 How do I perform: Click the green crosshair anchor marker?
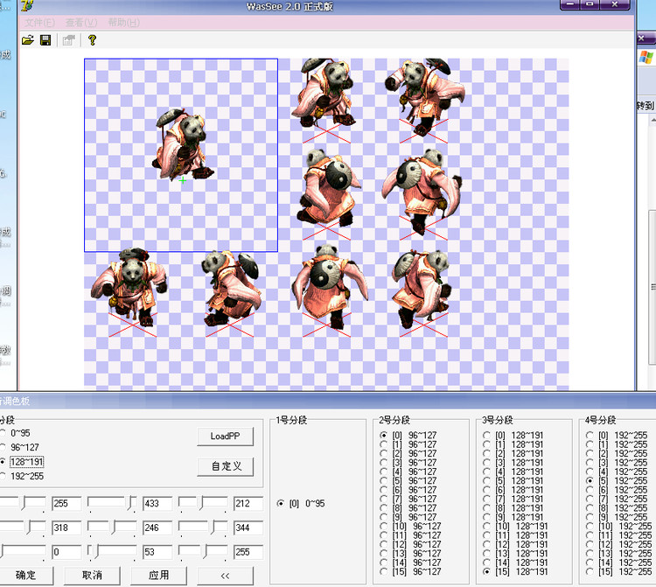click(183, 180)
